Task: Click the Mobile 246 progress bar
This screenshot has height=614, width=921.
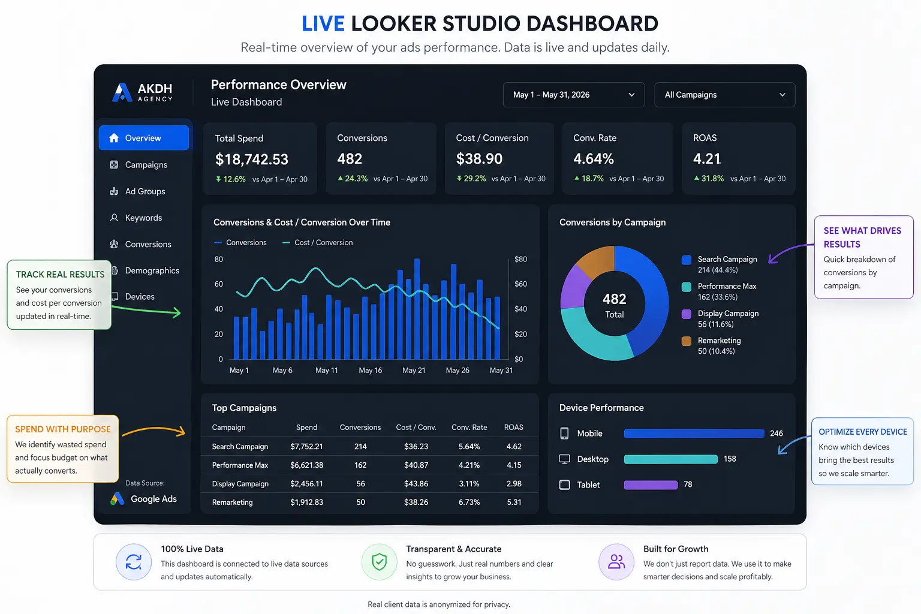Action: tap(694, 434)
